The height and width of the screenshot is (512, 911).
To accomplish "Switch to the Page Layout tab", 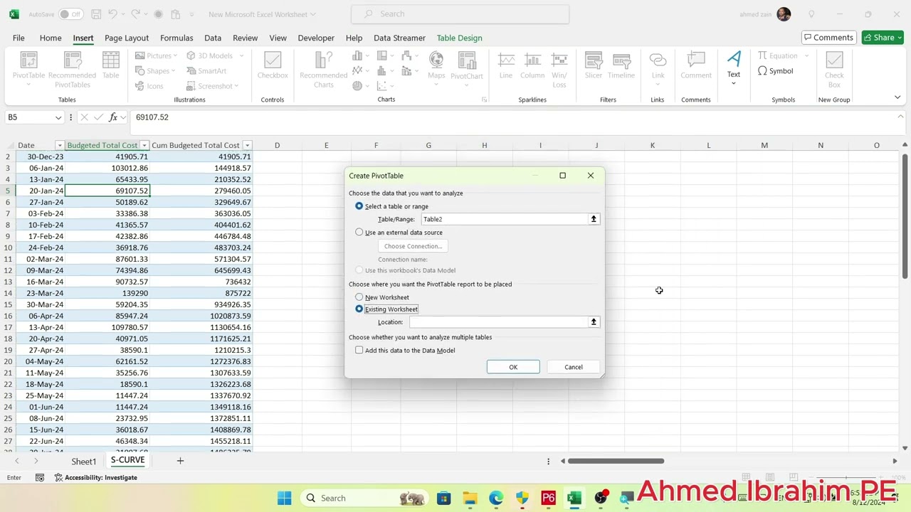I will 127,38.
